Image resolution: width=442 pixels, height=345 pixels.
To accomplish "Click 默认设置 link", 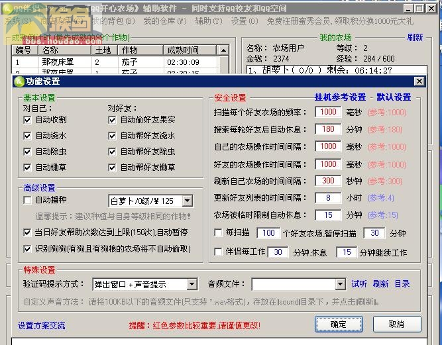I will [x=394, y=97].
